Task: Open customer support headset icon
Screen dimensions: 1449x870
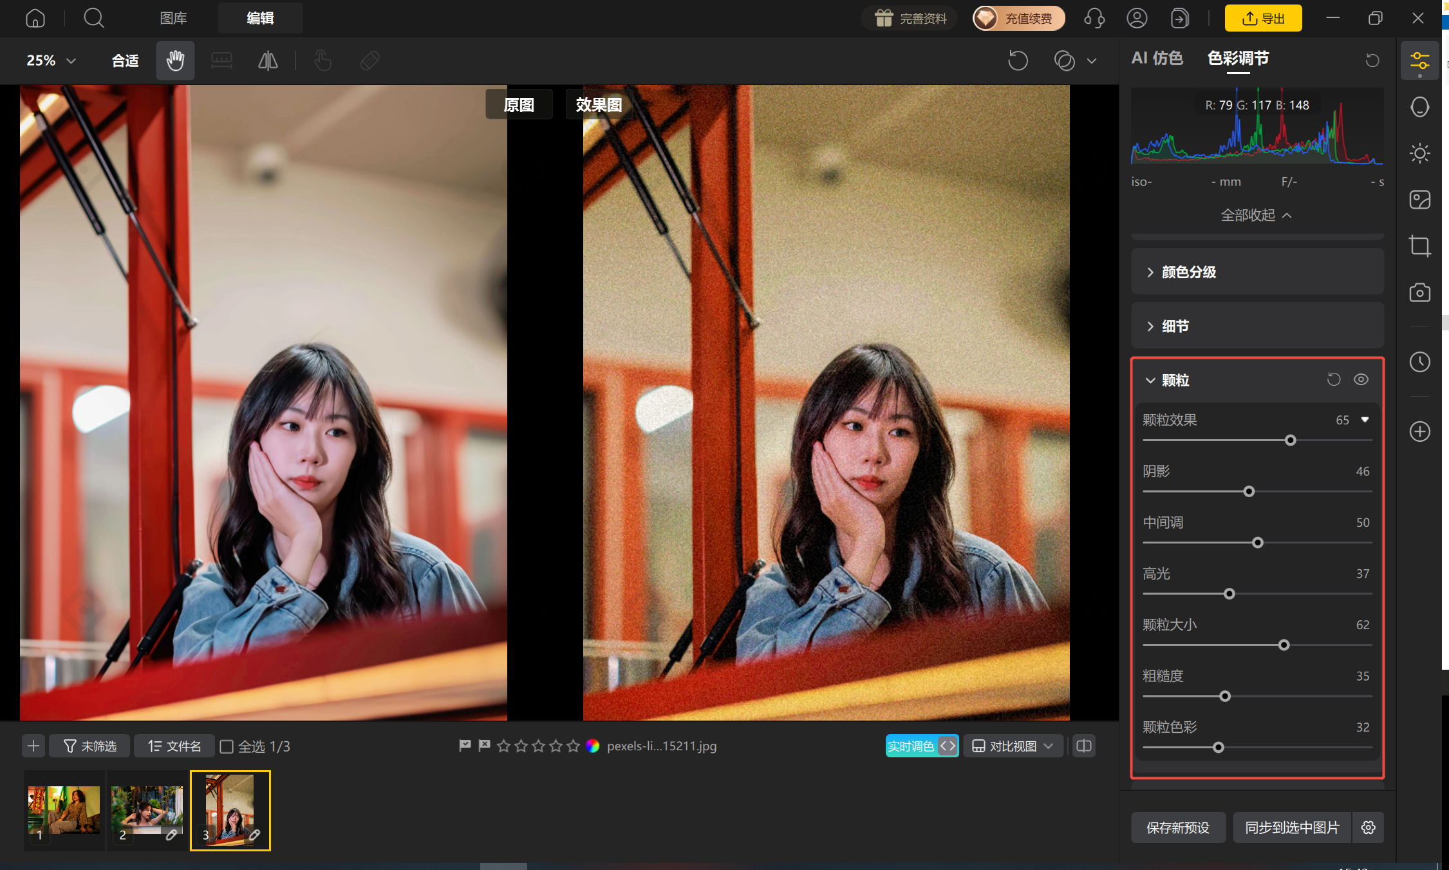Action: (1094, 18)
